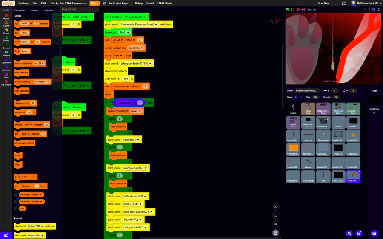This screenshot has height=239, width=383.
Task: Switch to the Costumes tab
Action: pyautogui.click(x=20, y=11)
